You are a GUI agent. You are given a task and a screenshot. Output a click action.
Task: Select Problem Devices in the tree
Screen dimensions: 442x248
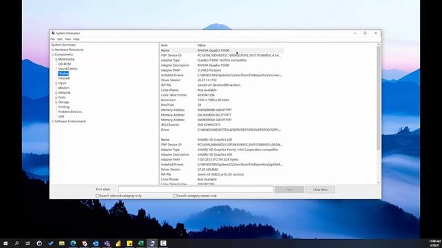(x=70, y=112)
